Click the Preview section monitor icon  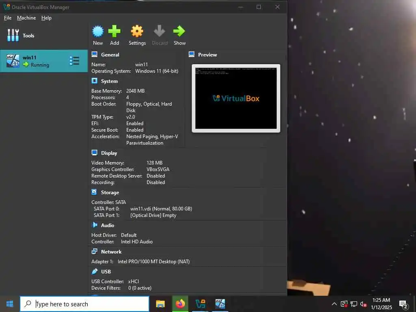(192, 54)
